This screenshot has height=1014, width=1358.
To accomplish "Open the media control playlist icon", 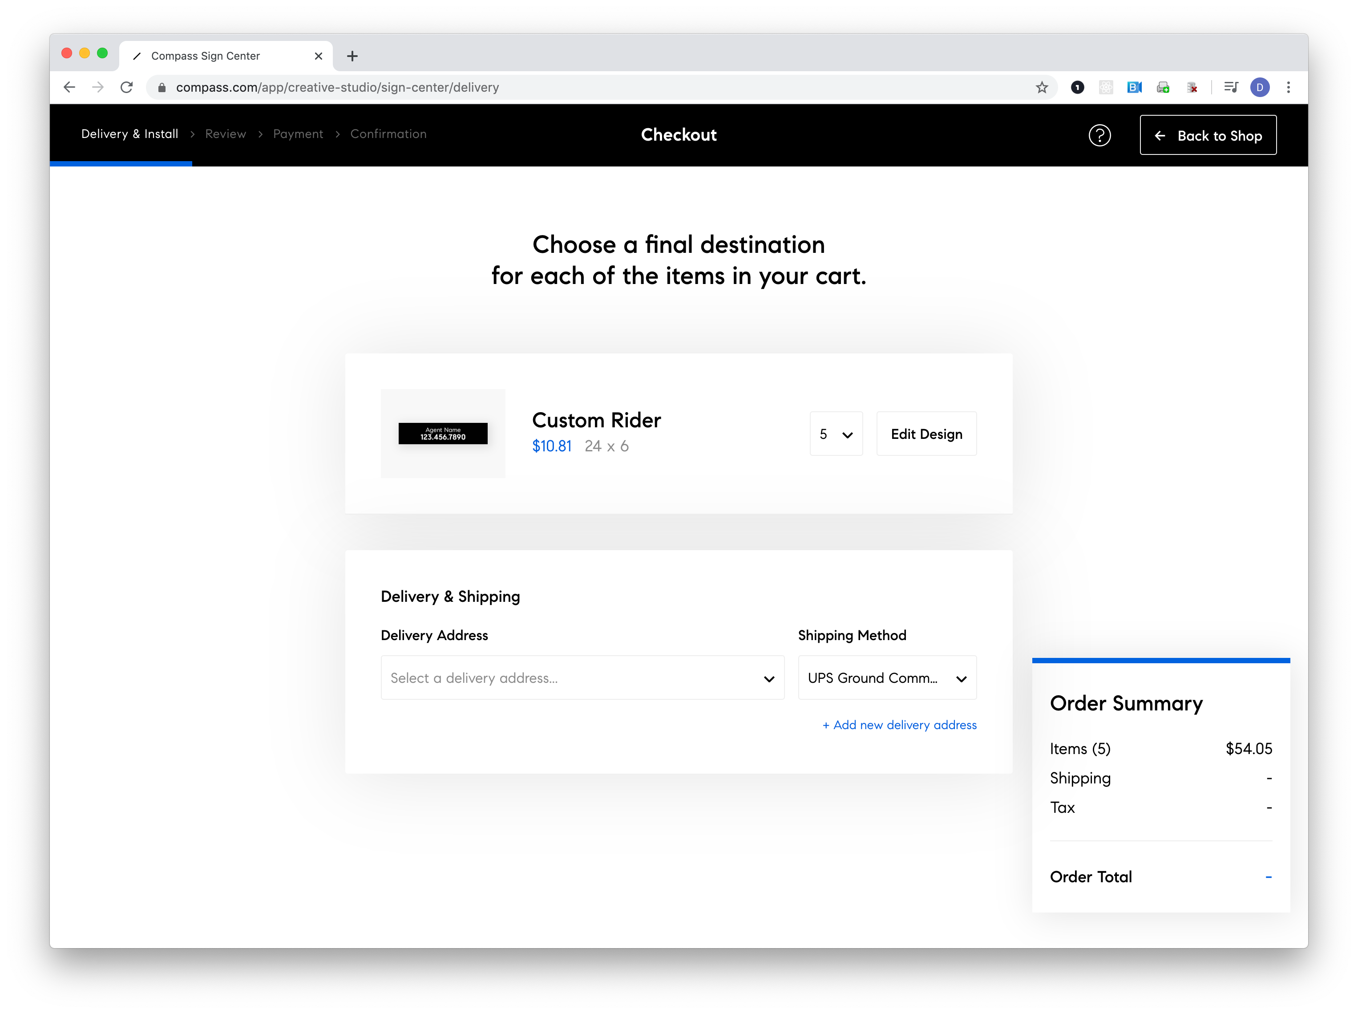I will pyautogui.click(x=1230, y=87).
